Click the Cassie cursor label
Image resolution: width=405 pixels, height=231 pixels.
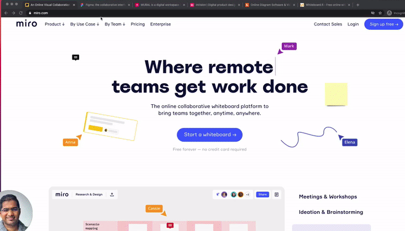pos(154,208)
